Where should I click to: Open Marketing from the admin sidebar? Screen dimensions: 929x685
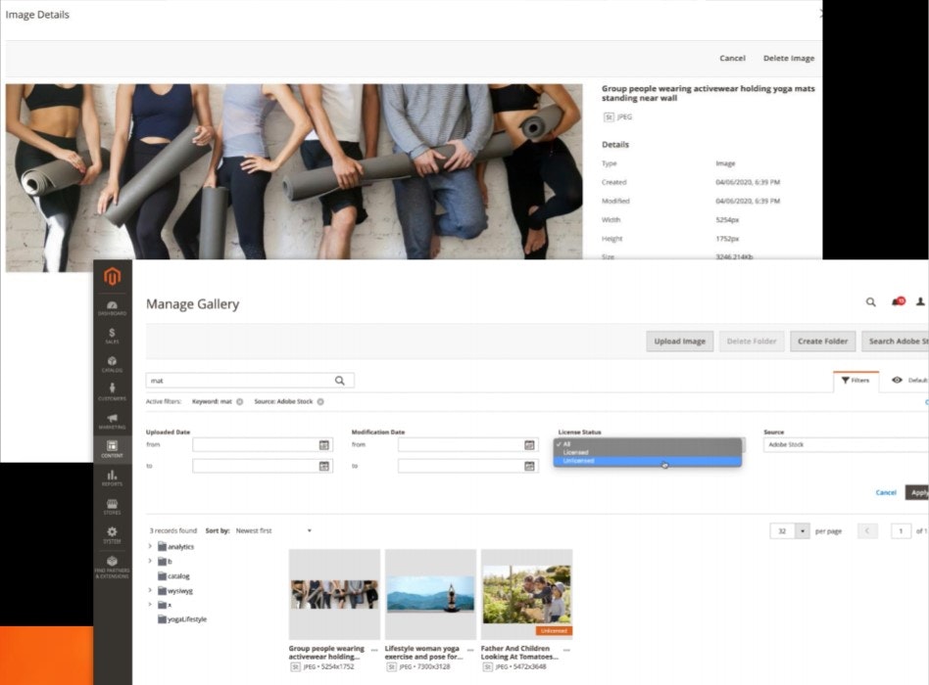tap(112, 421)
